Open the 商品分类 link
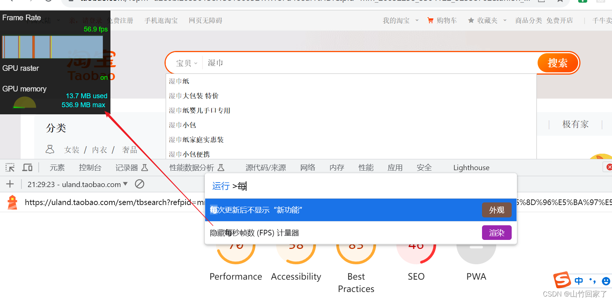Screen dimensions: 612x301 click(529, 21)
